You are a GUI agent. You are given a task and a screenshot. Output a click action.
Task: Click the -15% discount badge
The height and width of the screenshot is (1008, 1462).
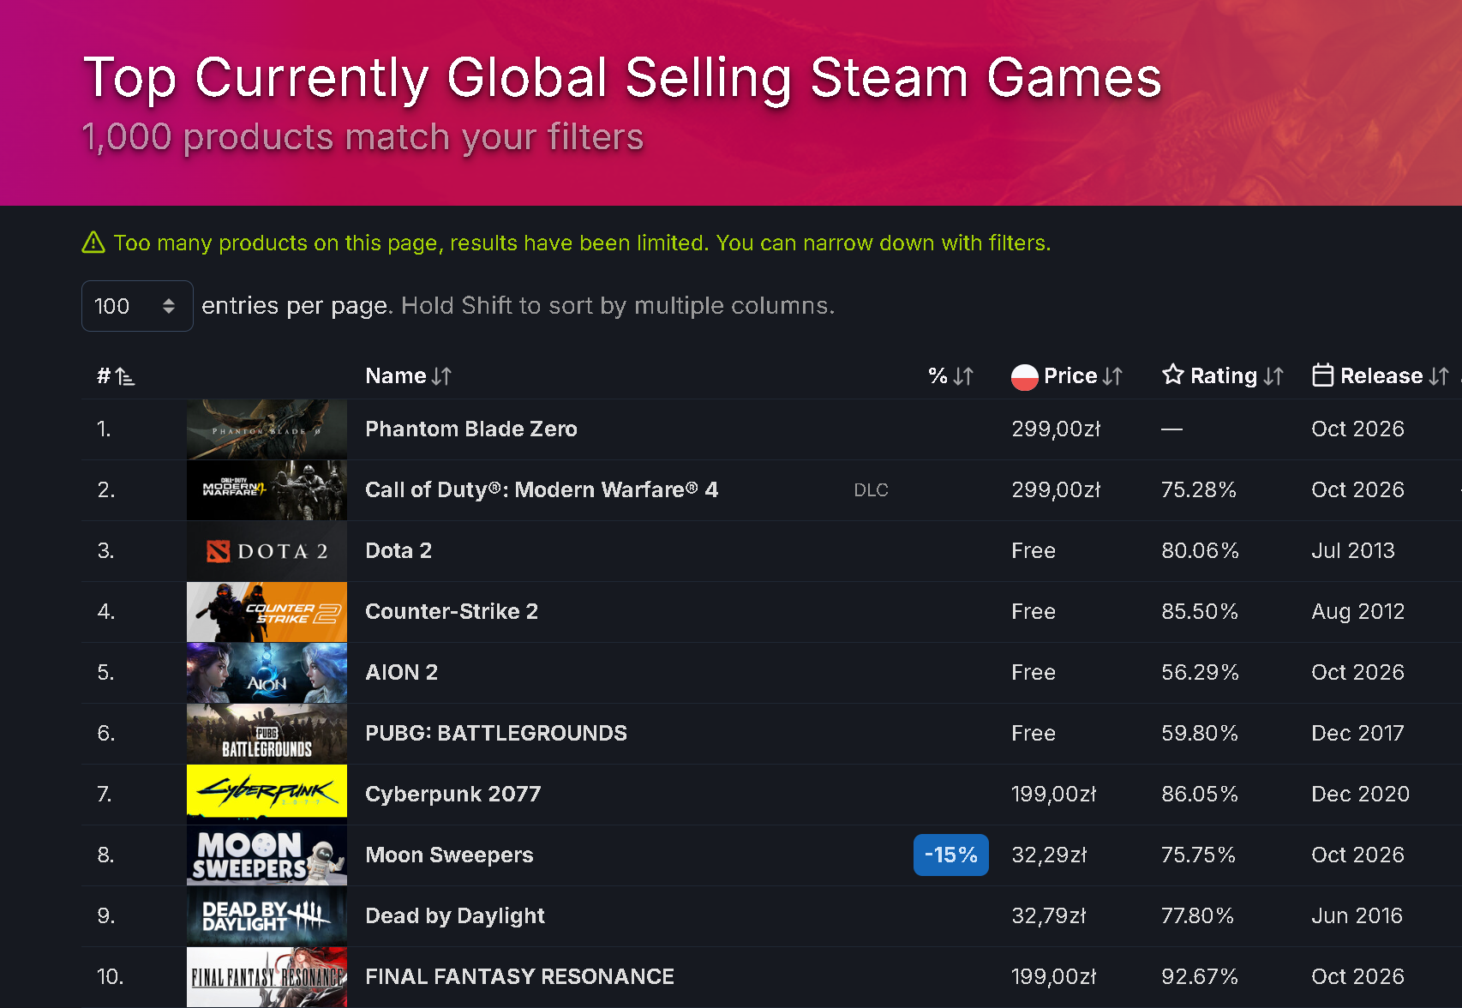951,855
